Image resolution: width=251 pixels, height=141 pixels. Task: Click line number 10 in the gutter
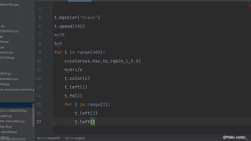tap(39, 61)
